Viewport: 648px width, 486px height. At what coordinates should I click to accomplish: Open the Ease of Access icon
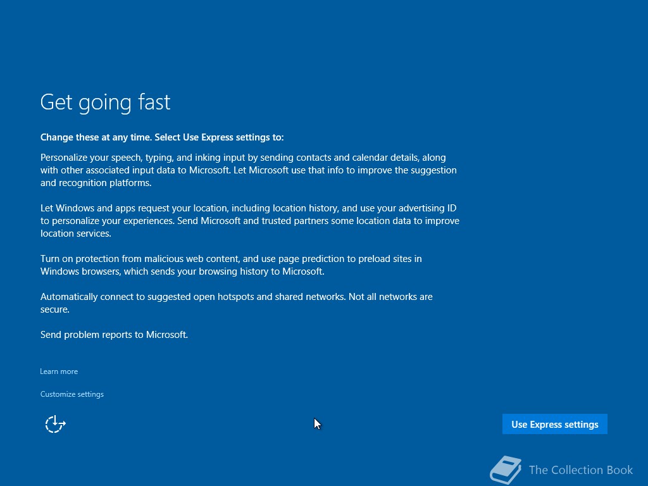pos(56,424)
